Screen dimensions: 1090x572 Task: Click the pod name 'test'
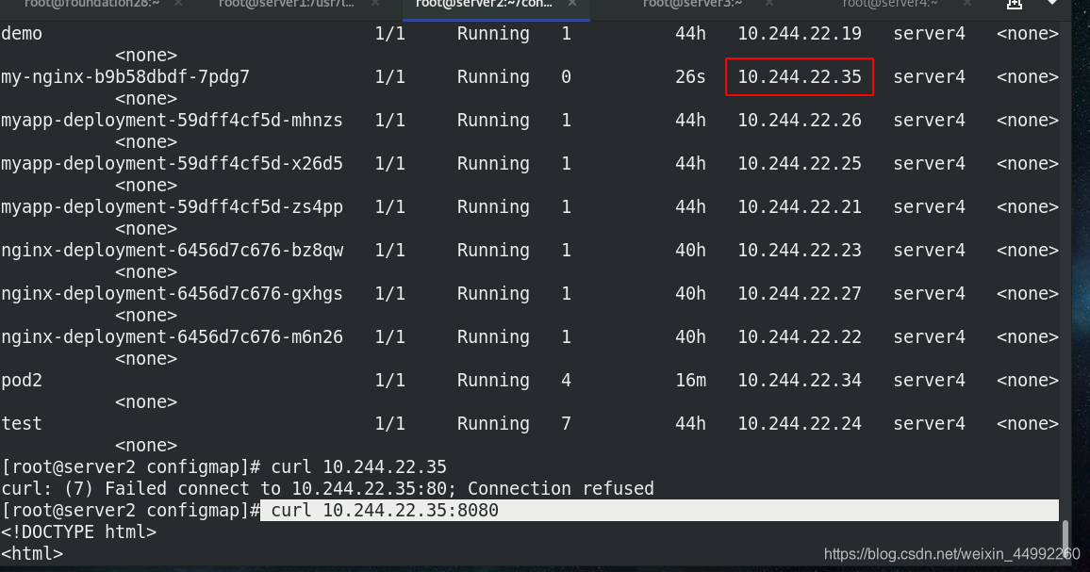(x=22, y=423)
